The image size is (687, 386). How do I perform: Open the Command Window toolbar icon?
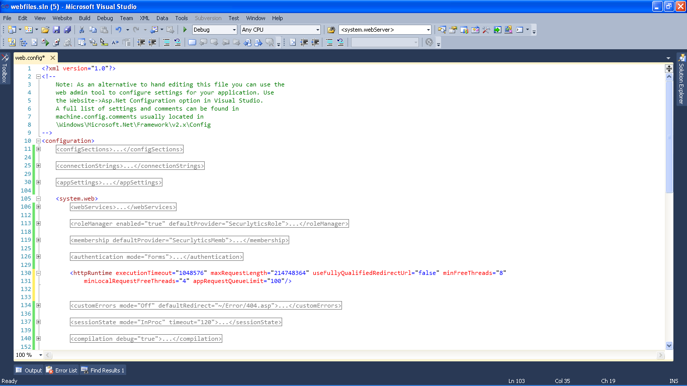click(x=520, y=30)
